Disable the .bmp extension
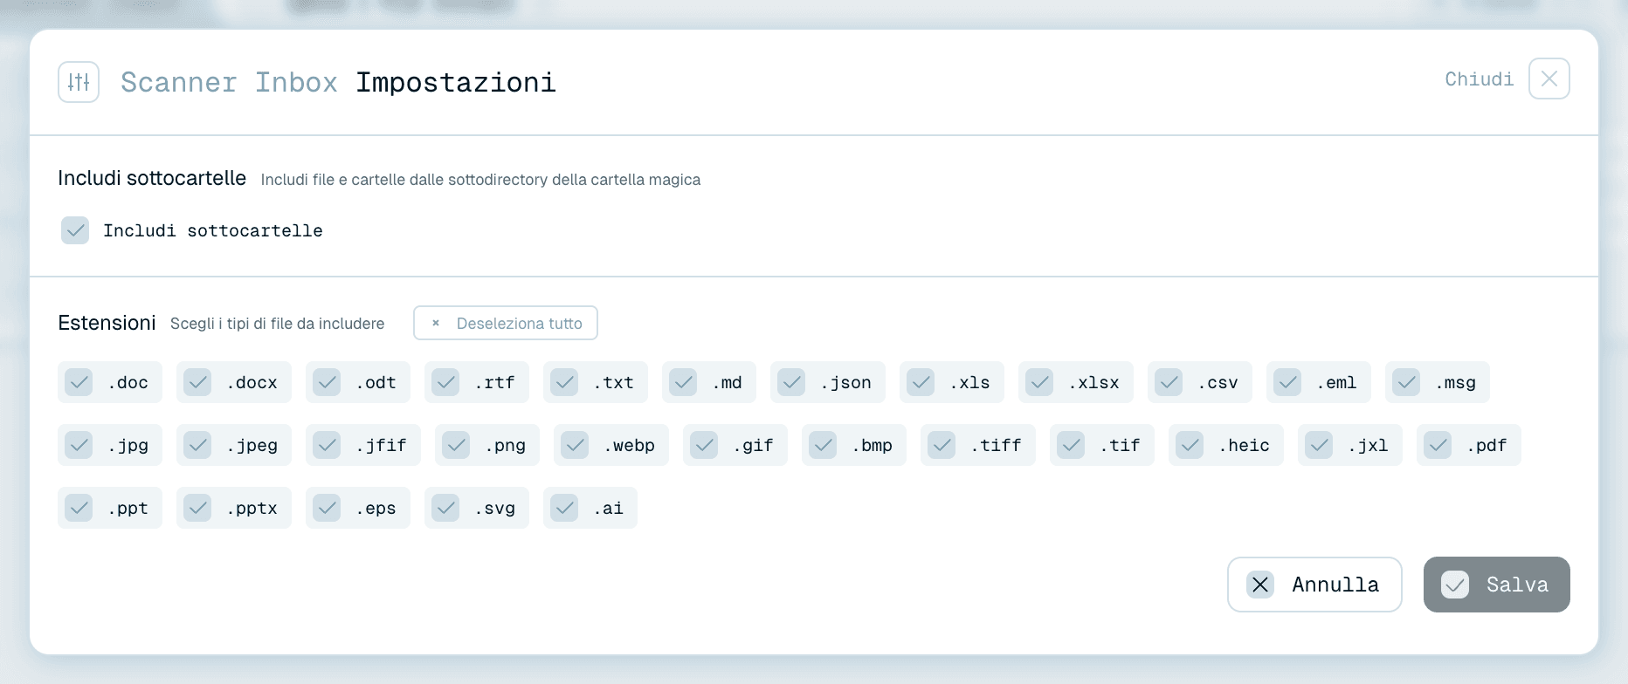 click(x=823, y=445)
